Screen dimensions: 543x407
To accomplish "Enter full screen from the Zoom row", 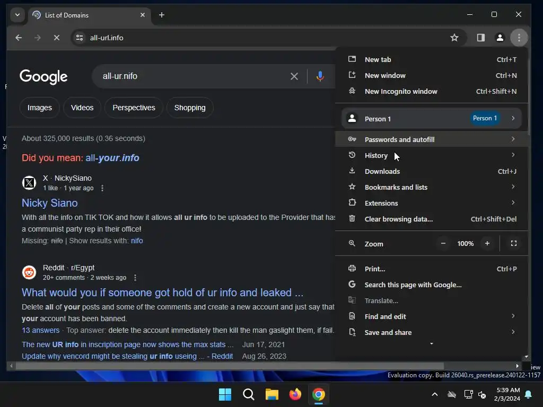I will tap(513, 244).
